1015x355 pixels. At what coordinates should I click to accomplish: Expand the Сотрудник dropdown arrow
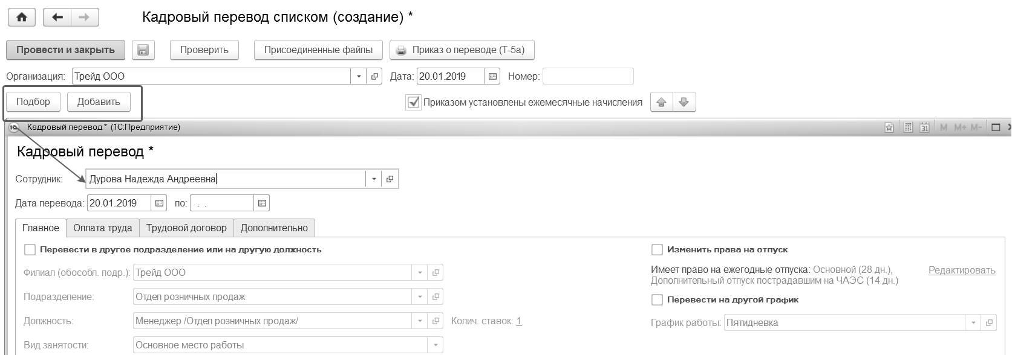[x=374, y=179]
